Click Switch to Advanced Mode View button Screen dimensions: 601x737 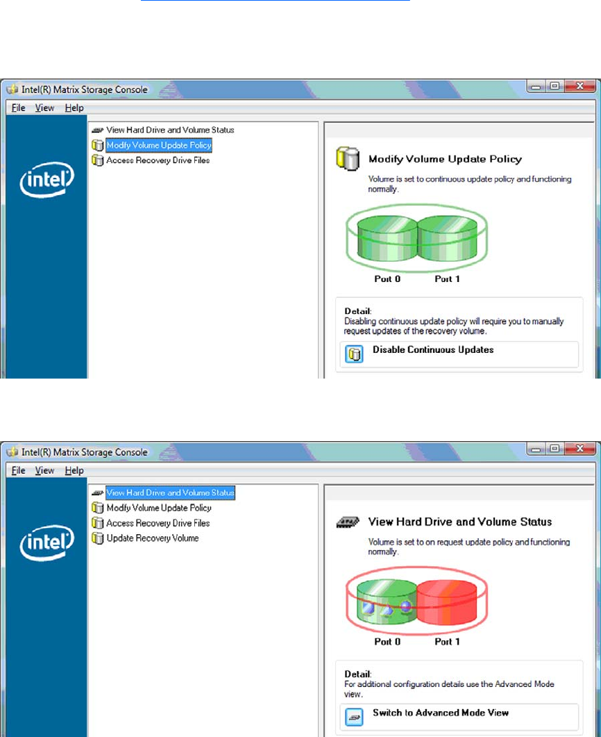(x=459, y=717)
